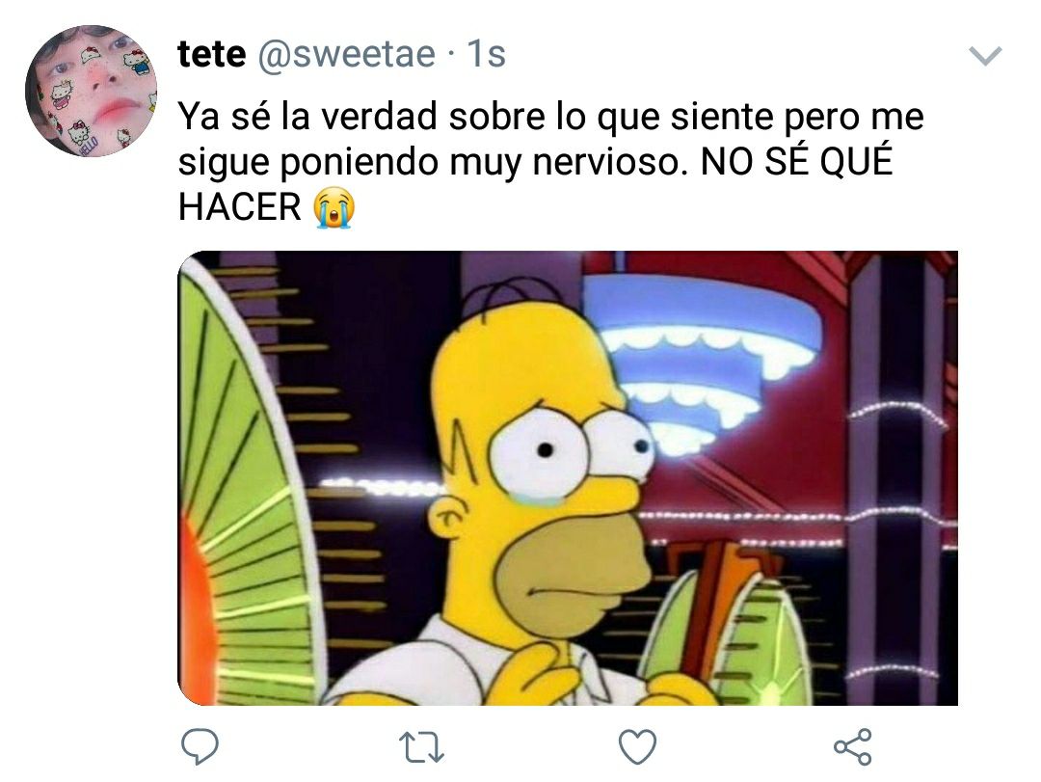The image size is (1041, 782).
Task: Click the 'NO SÉ QUÉ HACER' text
Action: click(535, 185)
